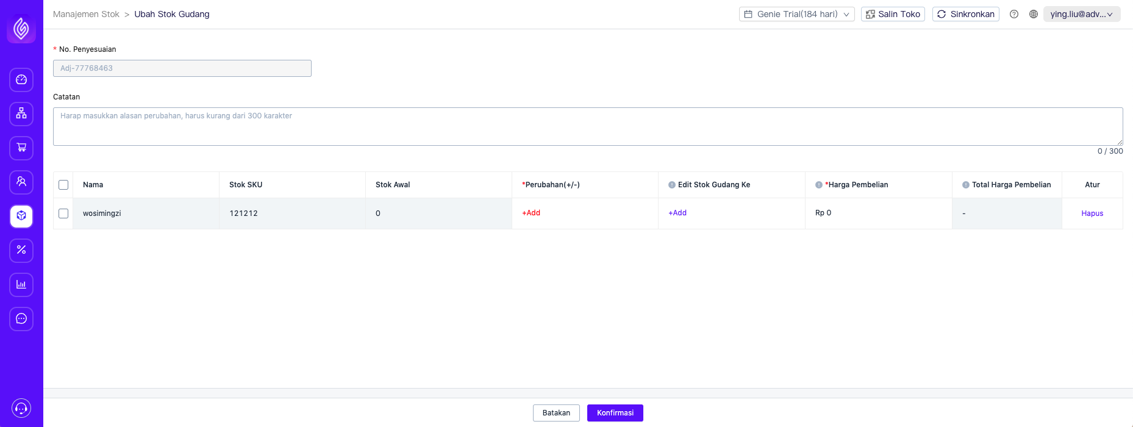The image size is (1133, 427).
Task: Click the SKU value 121212
Action: [243, 213]
